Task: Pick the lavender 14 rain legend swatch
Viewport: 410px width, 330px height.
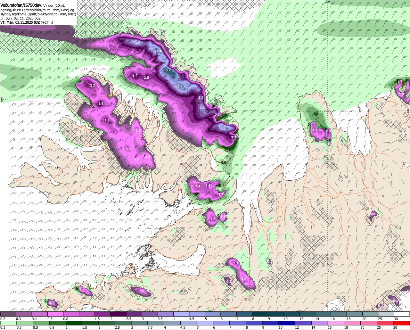Action: 320,323
